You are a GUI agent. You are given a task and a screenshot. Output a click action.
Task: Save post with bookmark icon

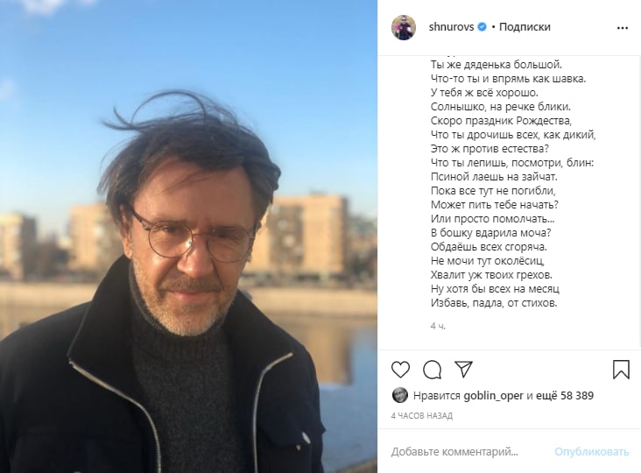[621, 369]
